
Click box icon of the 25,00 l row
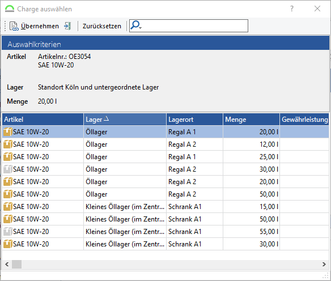pyautogui.click(x=7, y=157)
